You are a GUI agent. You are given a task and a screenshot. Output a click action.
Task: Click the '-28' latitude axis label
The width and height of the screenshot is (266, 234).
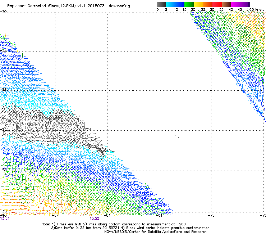3,170
